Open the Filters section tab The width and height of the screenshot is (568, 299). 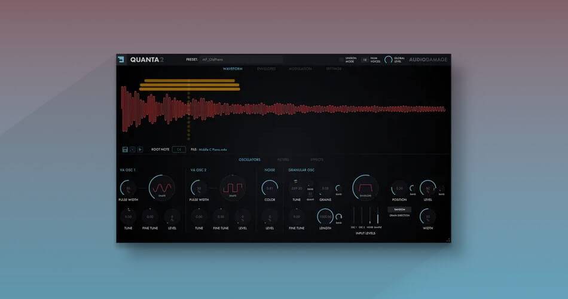(x=283, y=160)
